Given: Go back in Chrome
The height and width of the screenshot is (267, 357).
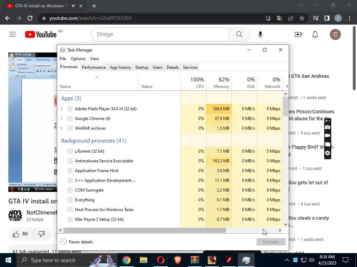Looking at the screenshot, I should [x=8, y=18].
